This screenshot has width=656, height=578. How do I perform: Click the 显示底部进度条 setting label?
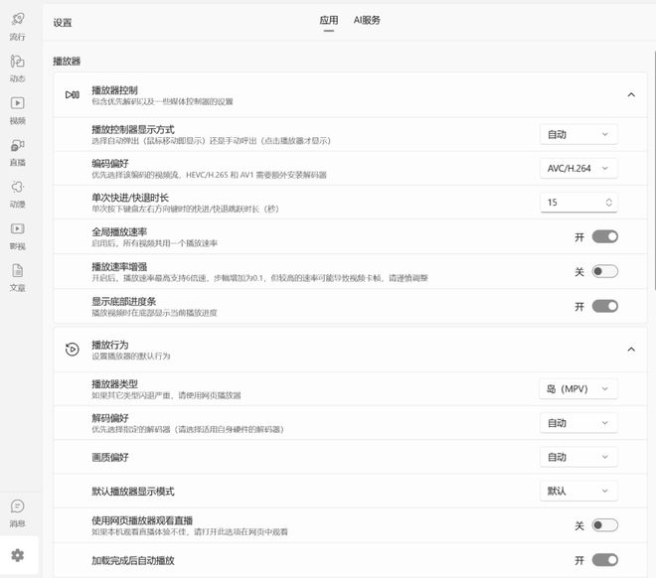124,301
